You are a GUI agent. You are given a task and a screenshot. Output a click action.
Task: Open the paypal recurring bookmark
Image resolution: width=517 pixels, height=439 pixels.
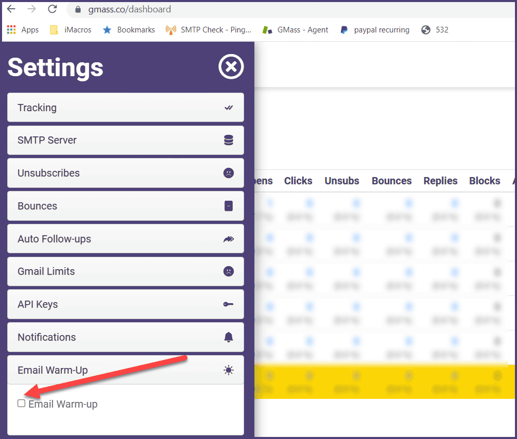coord(375,30)
